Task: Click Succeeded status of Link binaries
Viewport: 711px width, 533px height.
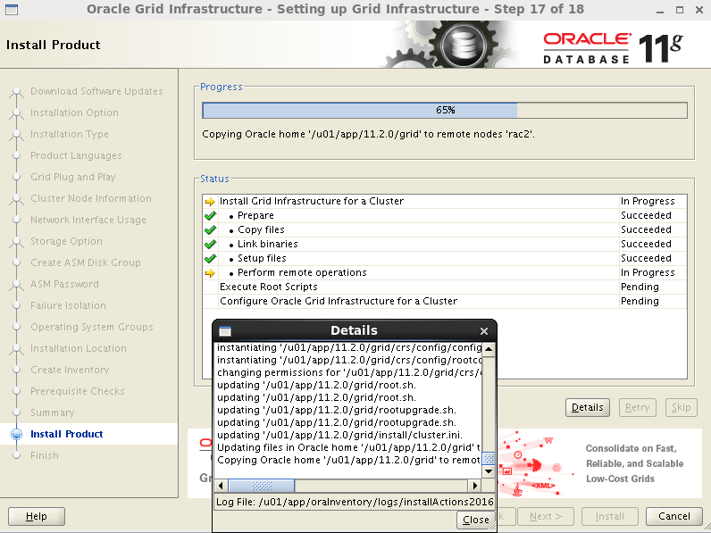Action: point(646,245)
